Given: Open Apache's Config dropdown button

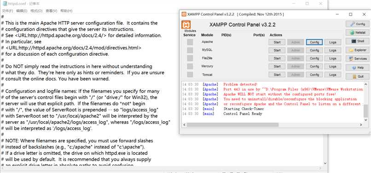Looking at the screenshot, I should 314,42.
